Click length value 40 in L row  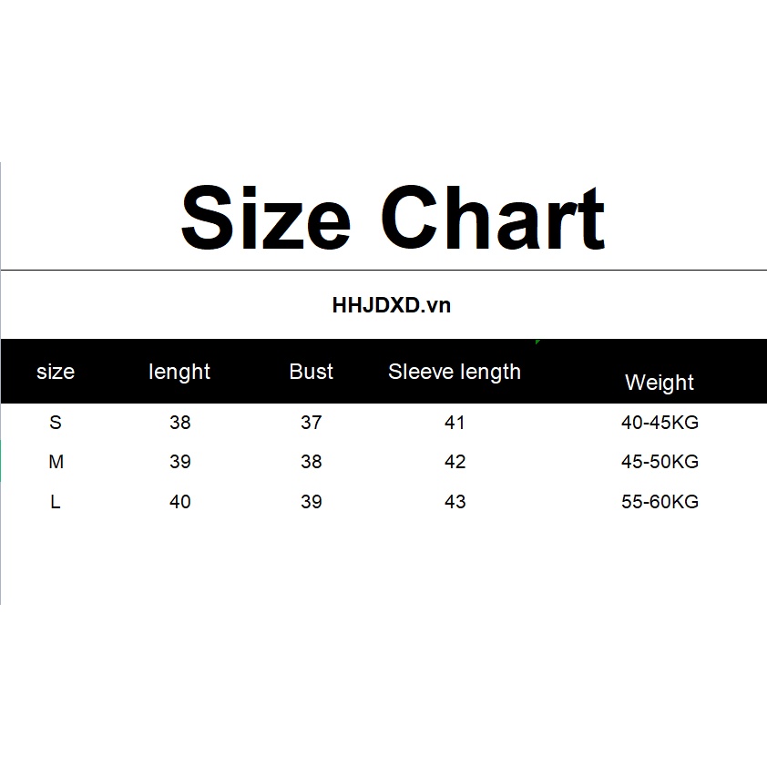coord(180,502)
